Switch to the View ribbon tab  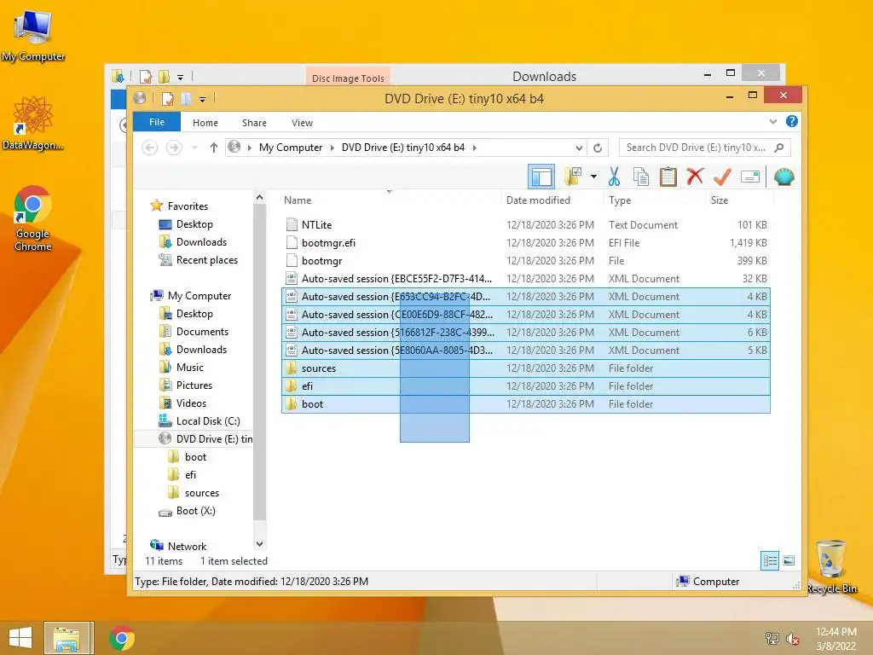click(302, 123)
